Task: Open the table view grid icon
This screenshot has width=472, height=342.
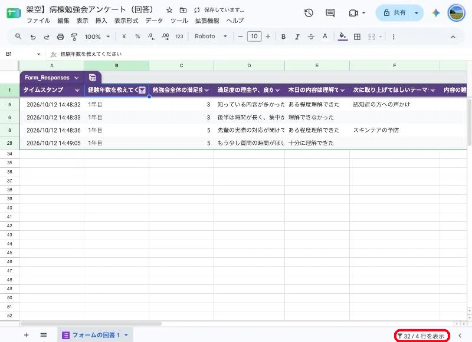Action: (93, 78)
